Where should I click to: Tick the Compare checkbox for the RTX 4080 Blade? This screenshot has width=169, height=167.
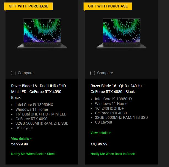[93, 73]
